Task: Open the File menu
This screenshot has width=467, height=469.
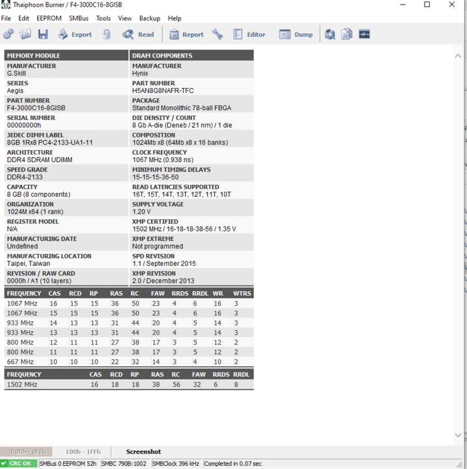Action: (6, 18)
